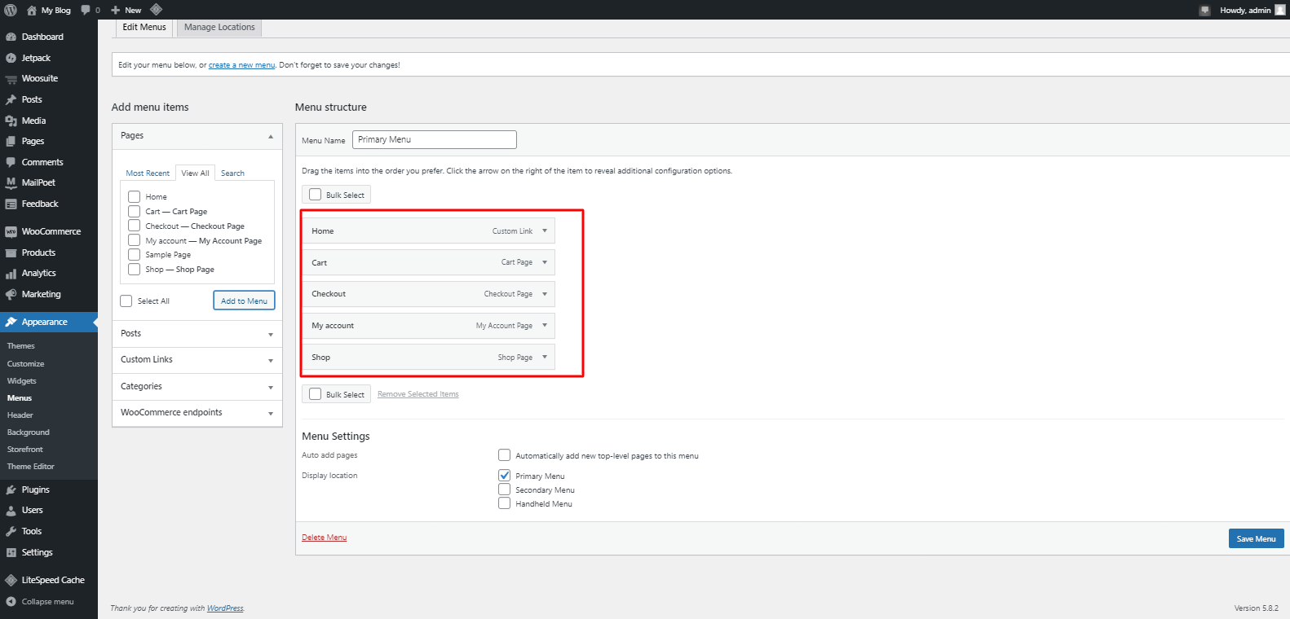Click the admin avatar icon
1290x619 pixels.
click(1280, 10)
